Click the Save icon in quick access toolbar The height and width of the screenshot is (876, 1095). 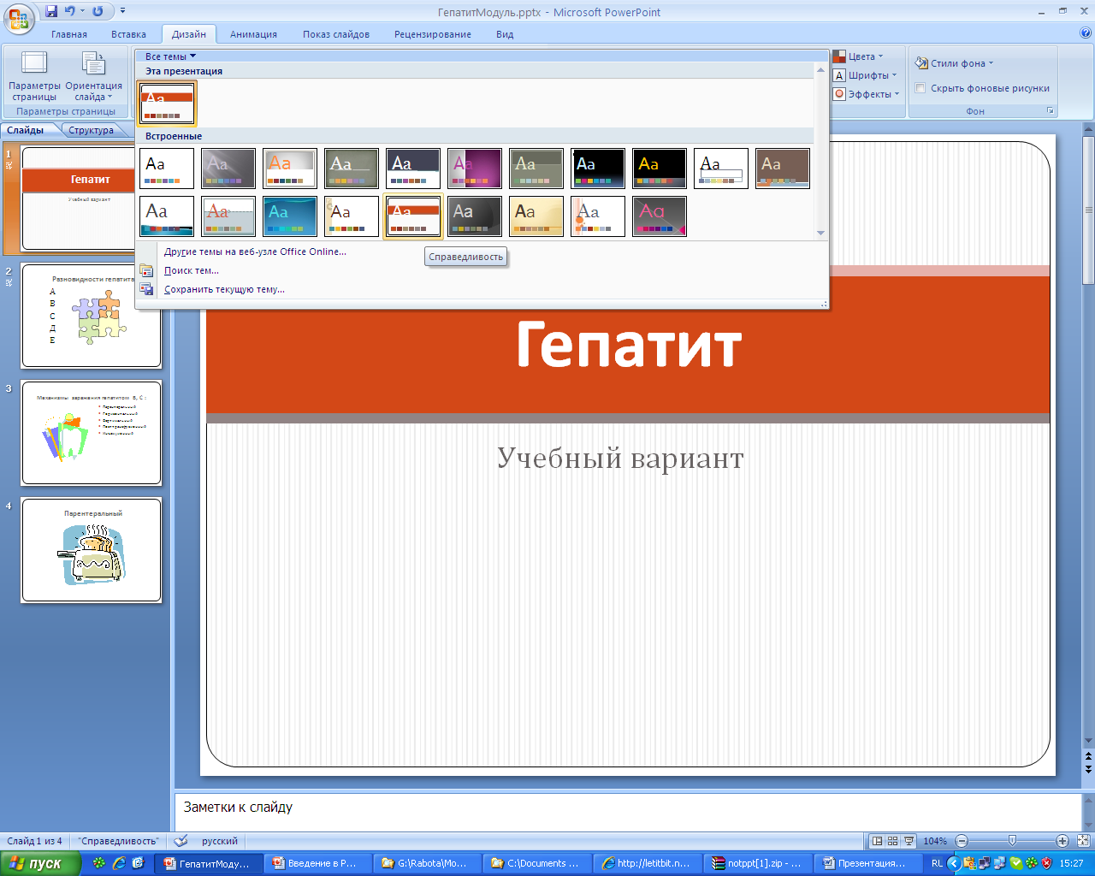click(x=51, y=11)
